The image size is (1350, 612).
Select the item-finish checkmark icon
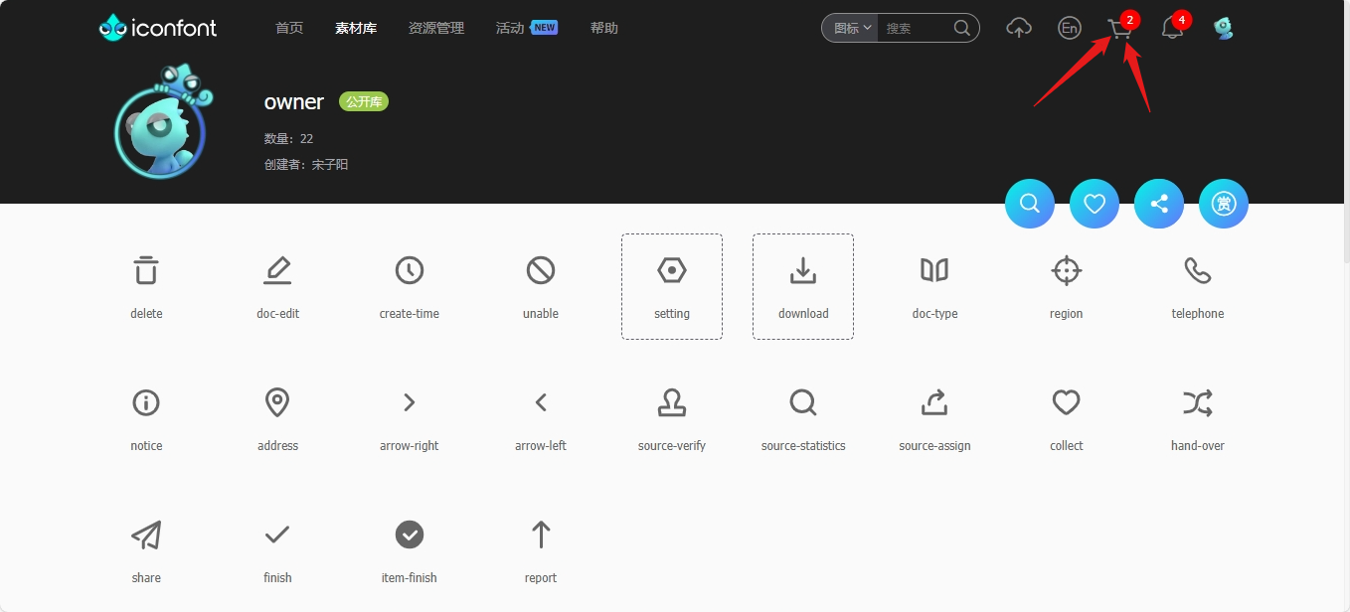(409, 535)
